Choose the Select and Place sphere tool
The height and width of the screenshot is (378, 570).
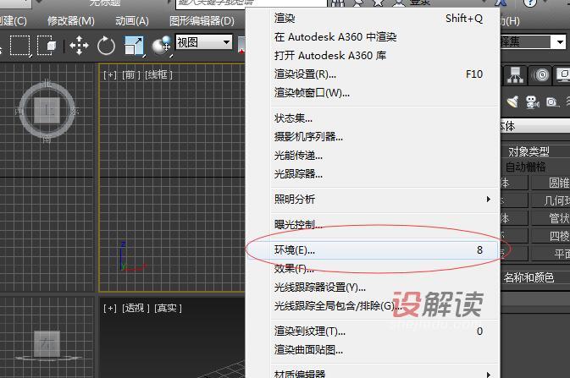click(162, 47)
